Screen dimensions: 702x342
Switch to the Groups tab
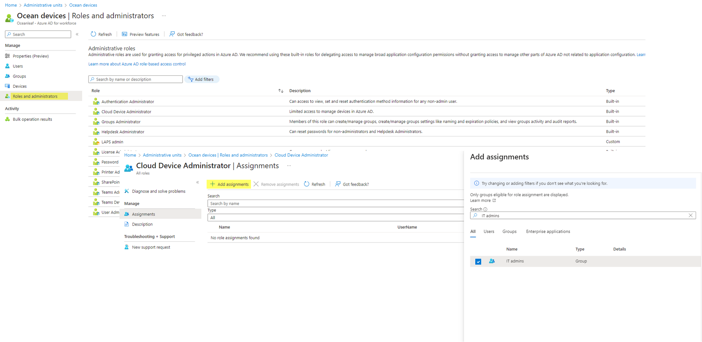coord(509,232)
